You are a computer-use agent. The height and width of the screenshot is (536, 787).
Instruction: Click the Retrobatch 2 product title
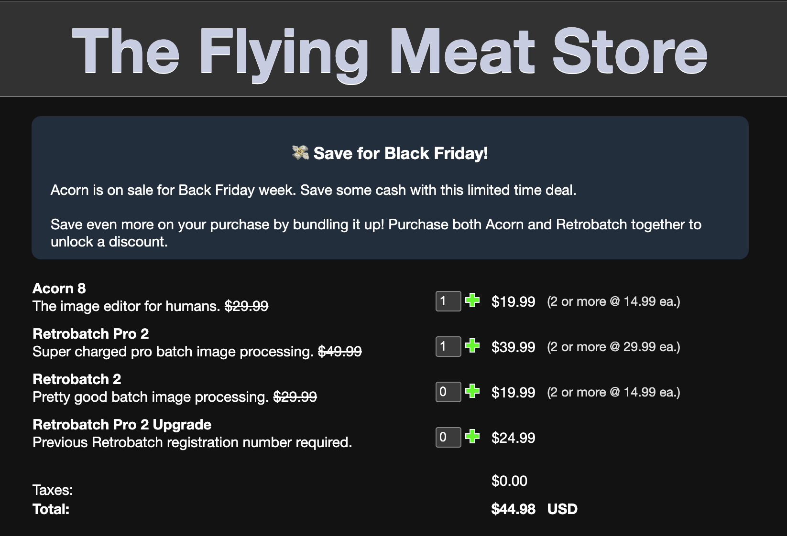77,379
